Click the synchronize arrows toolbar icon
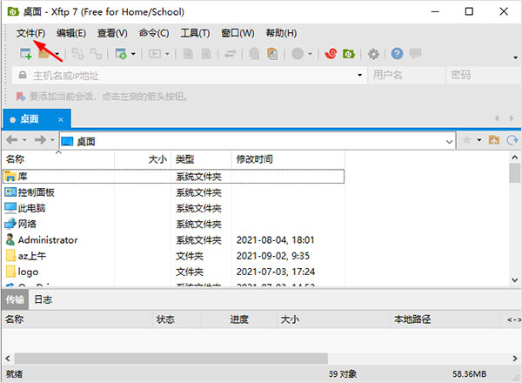This screenshot has width=522, height=383. [230, 54]
